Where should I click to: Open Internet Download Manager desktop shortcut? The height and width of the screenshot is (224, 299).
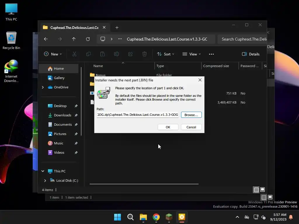pyautogui.click(x=11, y=71)
